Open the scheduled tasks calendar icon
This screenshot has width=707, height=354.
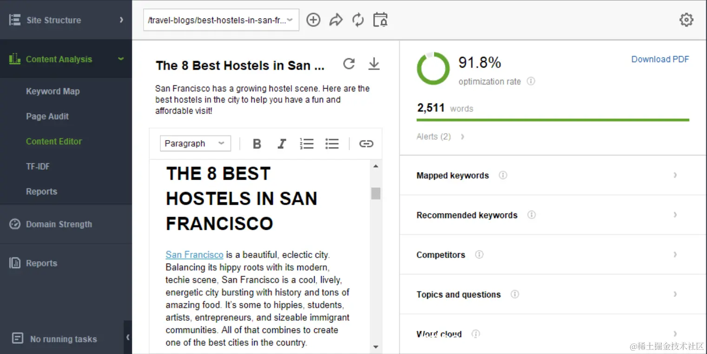380,20
